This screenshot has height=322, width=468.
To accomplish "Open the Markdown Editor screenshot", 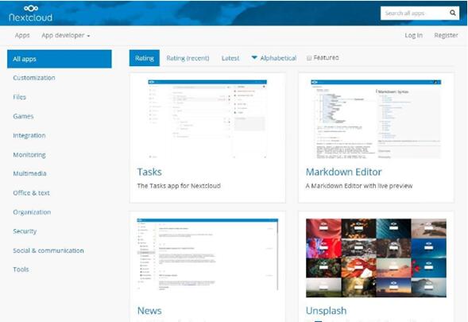I will click(376, 119).
